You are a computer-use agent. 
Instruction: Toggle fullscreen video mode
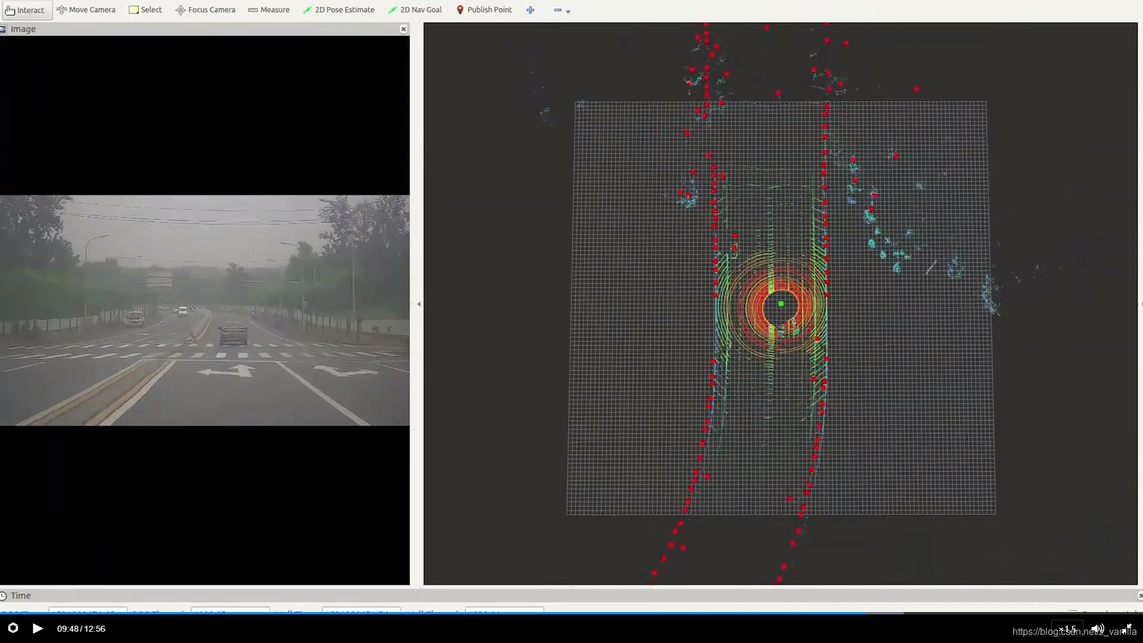click(1127, 628)
